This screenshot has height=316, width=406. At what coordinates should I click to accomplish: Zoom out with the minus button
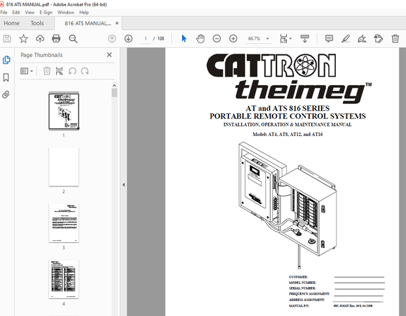click(x=217, y=39)
